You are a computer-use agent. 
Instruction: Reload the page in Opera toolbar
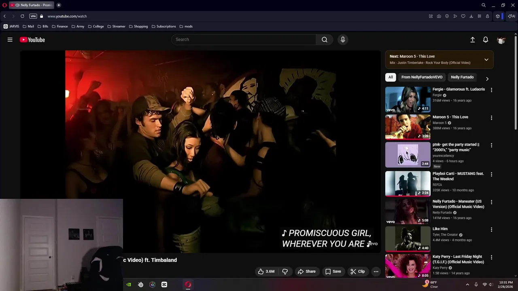(x=22, y=16)
